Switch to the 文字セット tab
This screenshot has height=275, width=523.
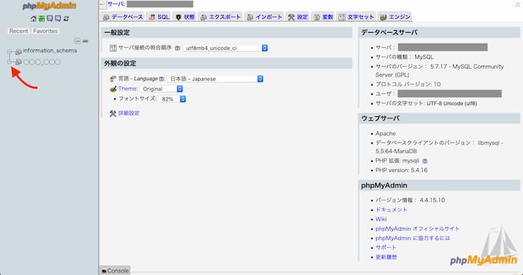pos(356,17)
